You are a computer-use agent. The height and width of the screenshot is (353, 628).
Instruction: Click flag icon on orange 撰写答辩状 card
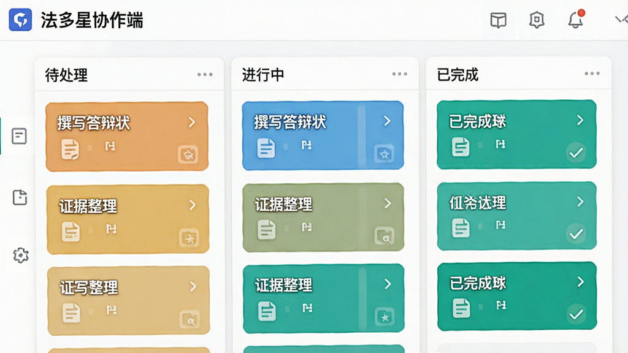click(110, 146)
